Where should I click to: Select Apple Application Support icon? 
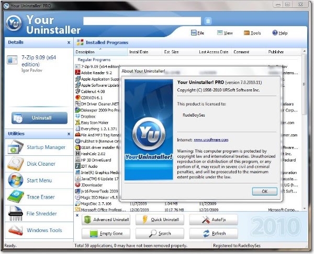[x=77, y=79]
